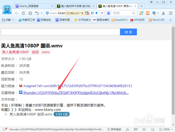The width and height of the screenshot is (175, 132).
Task: Close the 美人鱼的种子合集 tab
Action: (93, 6)
